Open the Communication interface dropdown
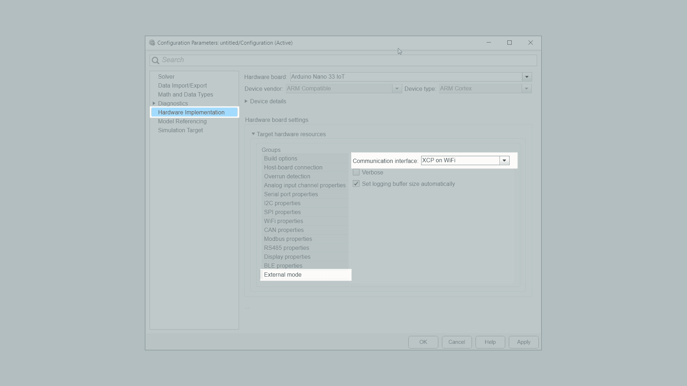 (x=504, y=161)
